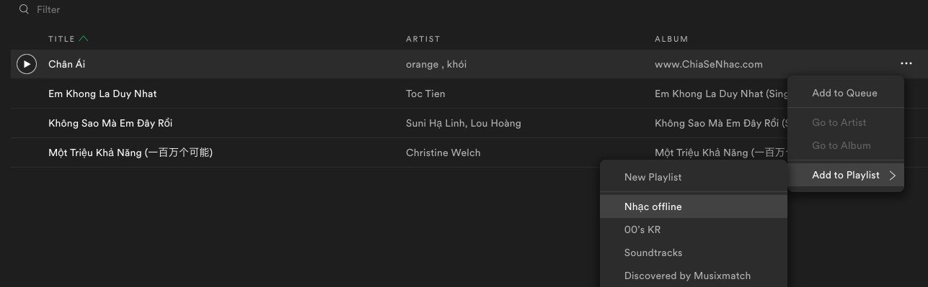Select the Em Khong La Duy Nhat track
Viewport: 928px width, 287px height.
coord(102,94)
